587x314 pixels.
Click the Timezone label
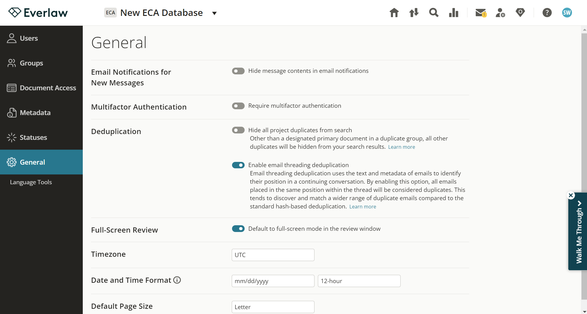(x=109, y=254)
